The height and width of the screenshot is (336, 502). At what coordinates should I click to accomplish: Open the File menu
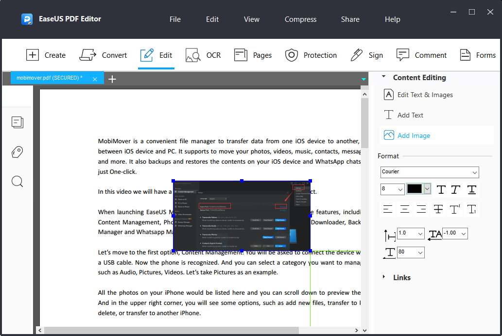[175, 19]
